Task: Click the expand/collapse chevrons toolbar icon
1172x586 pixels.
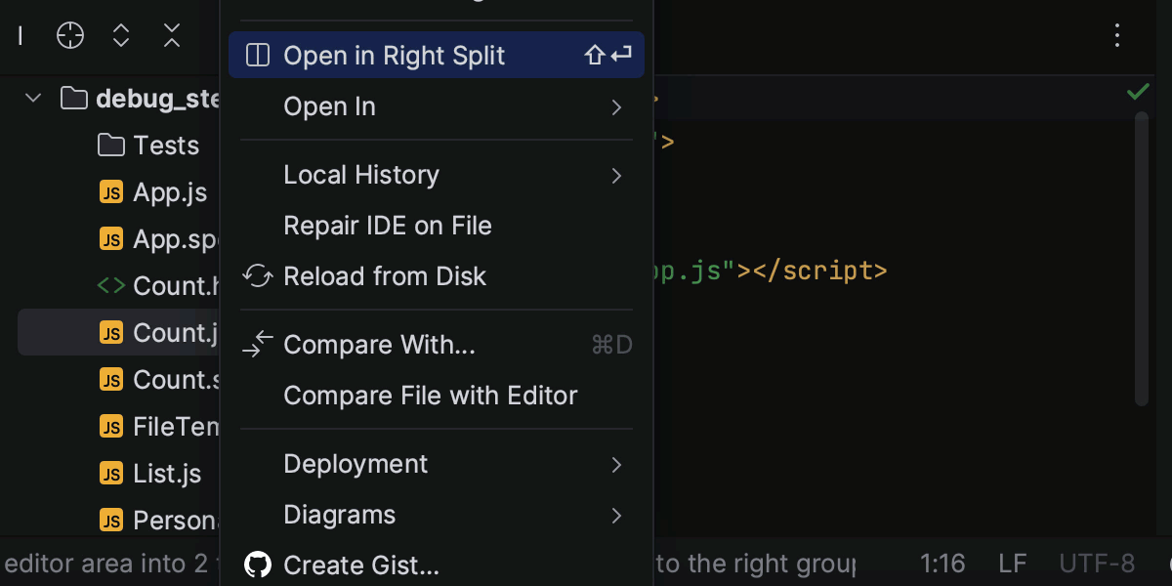Action: 120,35
